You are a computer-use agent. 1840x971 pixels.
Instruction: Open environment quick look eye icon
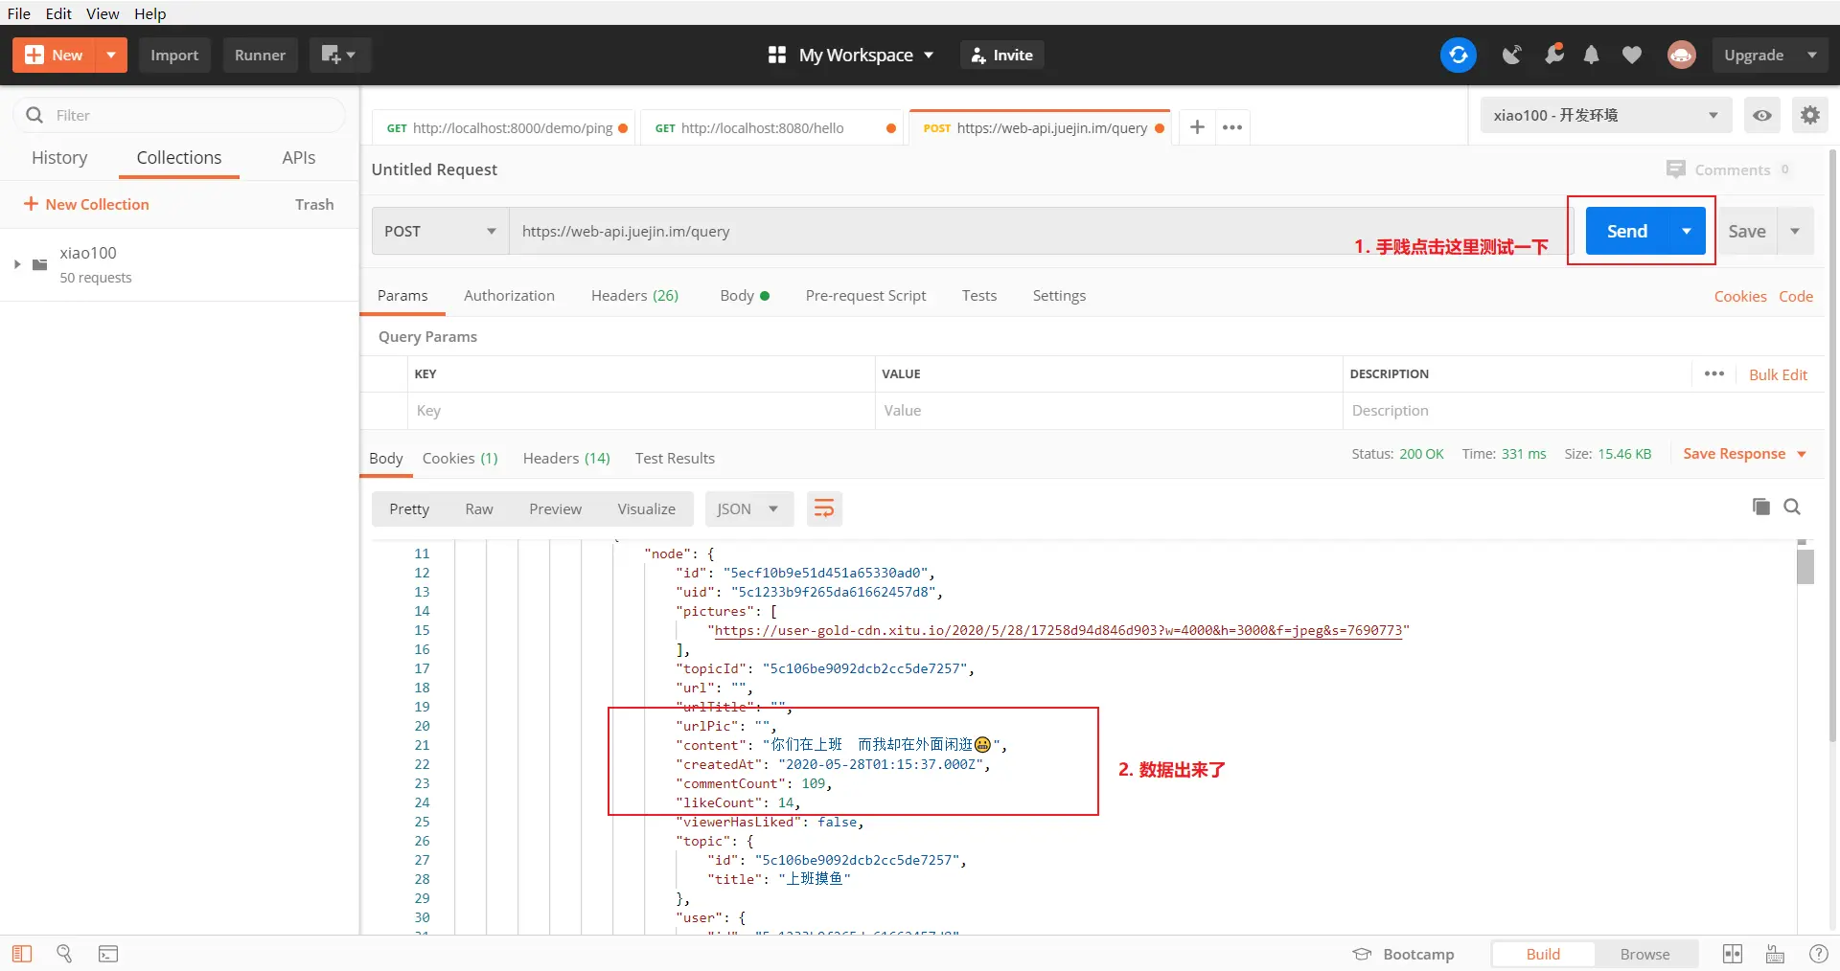(1761, 115)
